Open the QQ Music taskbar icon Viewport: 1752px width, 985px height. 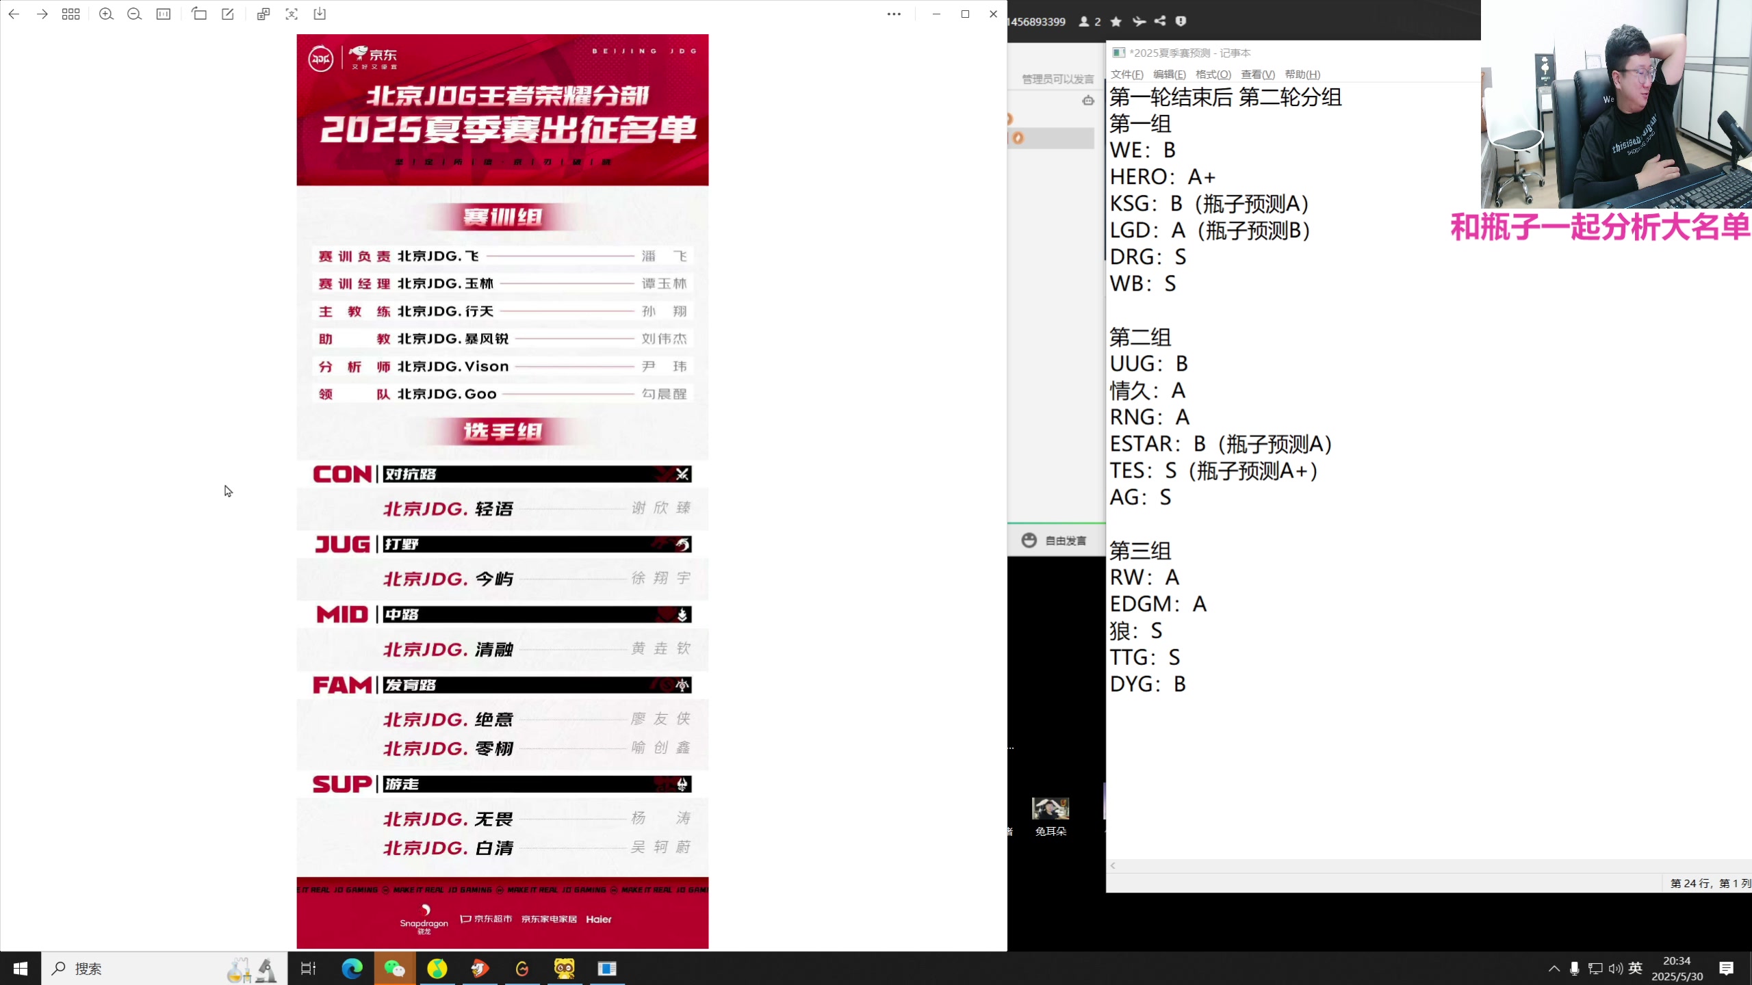pyautogui.click(x=437, y=969)
